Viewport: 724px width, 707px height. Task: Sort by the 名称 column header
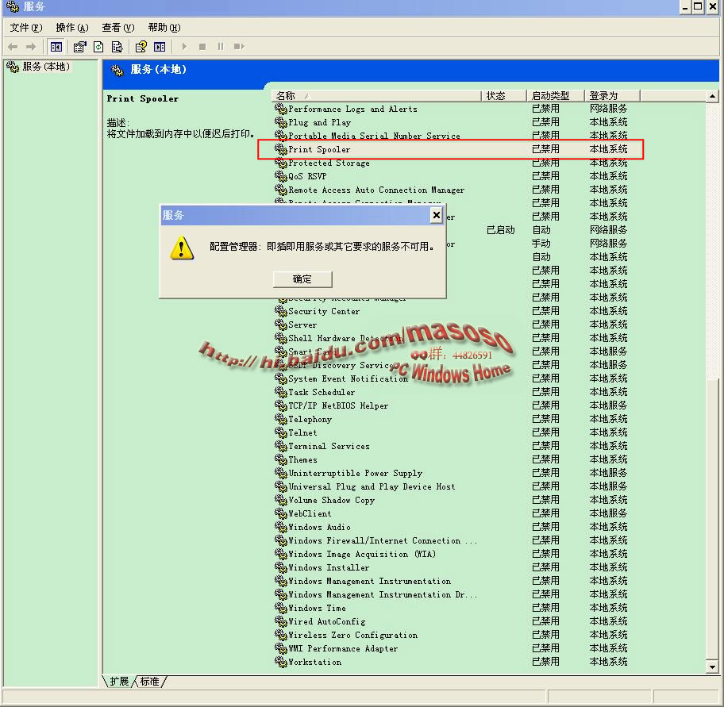(376, 95)
